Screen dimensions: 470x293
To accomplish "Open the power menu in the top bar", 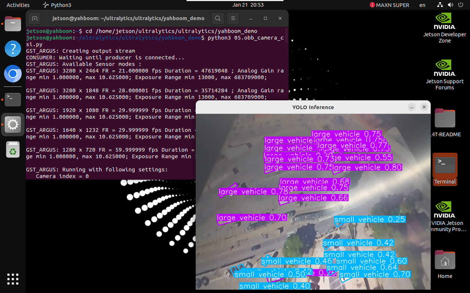I will click(x=461, y=5).
